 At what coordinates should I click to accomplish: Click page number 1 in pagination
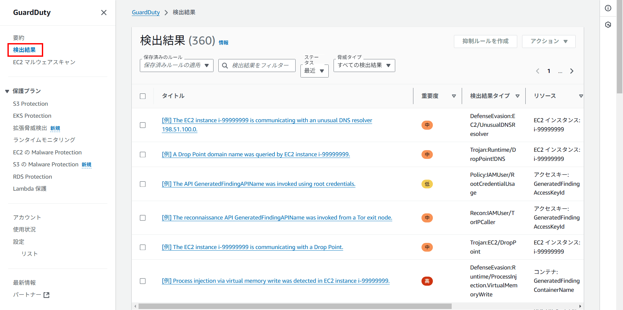point(549,71)
